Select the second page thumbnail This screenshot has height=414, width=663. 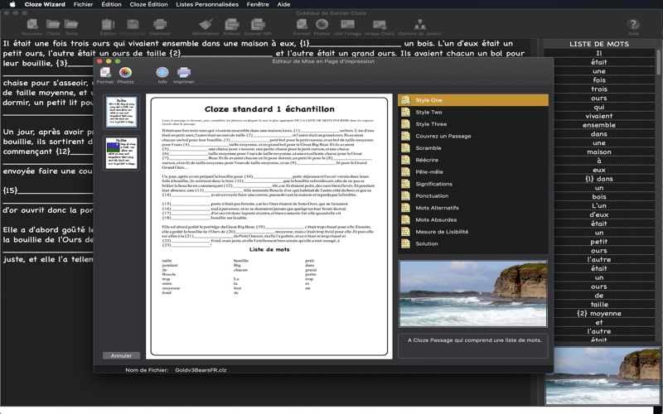(121, 152)
